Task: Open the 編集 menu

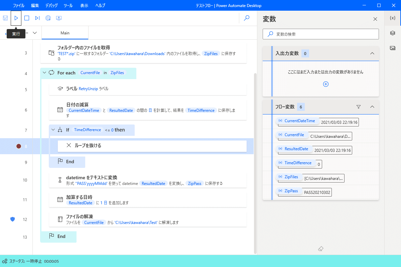Action: pos(35,5)
